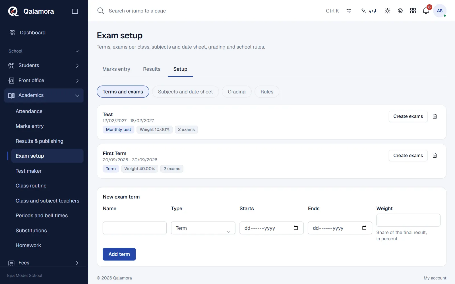Screen dimensions: 455x284
Task: Click the search magnifier icon
Action: click(x=100, y=11)
